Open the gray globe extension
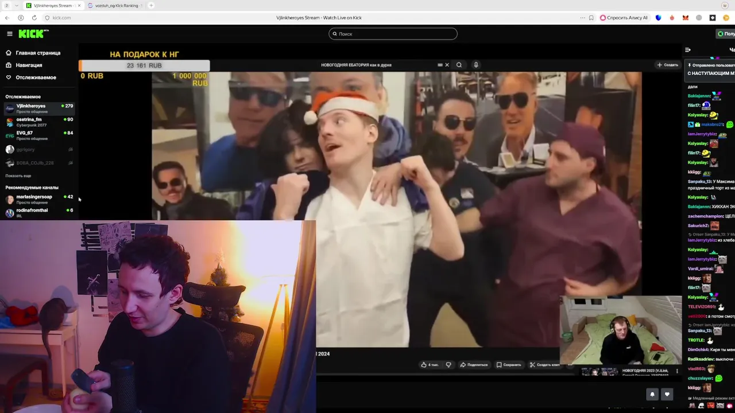The height and width of the screenshot is (413, 735). 699,18
